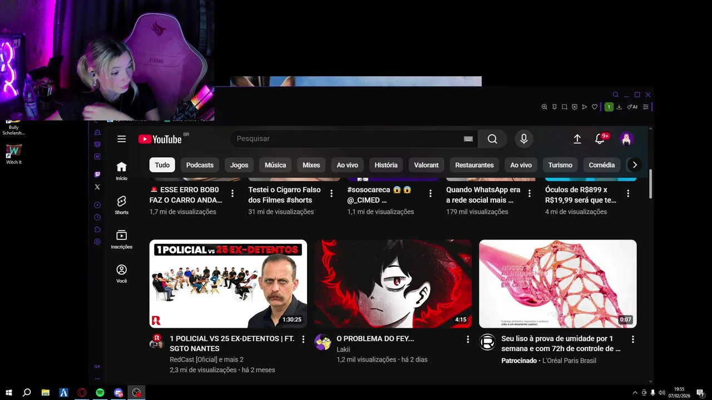712x400 pixels.
Task: Open options for #sosocareca short
Action: coord(431,193)
